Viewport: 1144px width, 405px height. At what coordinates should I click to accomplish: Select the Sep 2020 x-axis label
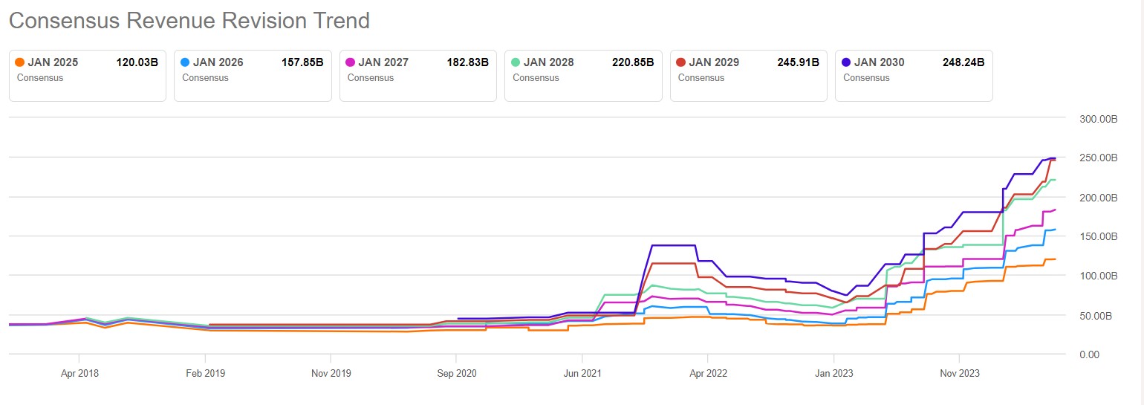point(457,373)
